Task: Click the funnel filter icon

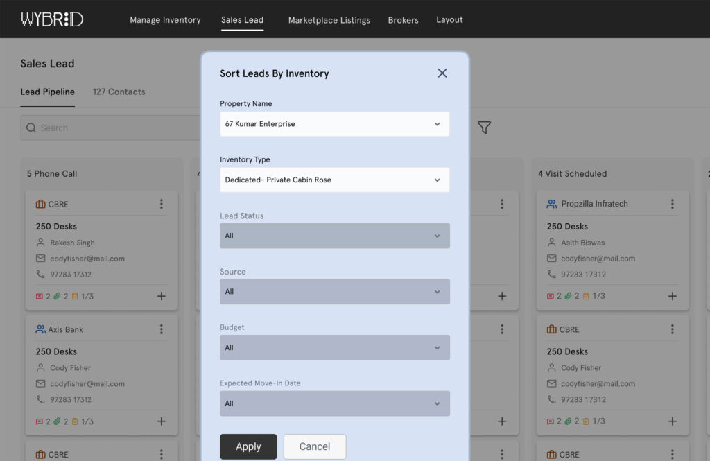Action: 484,128
